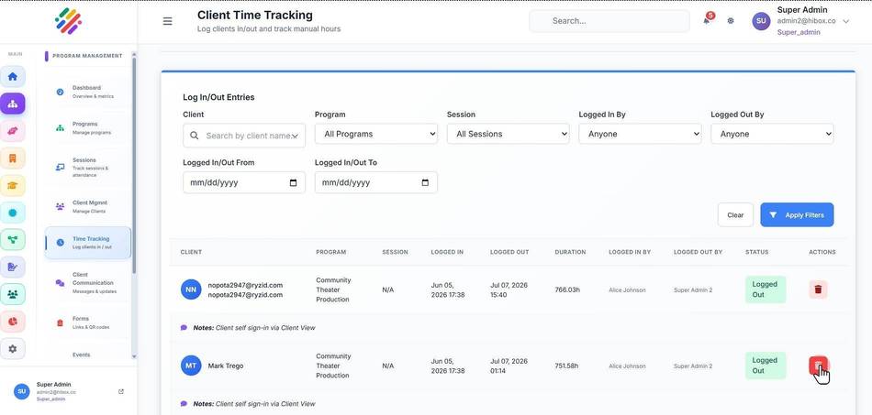Click the app logo at top left
The height and width of the screenshot is (415, 872).
pyautogui.click(x=69, y=21)
